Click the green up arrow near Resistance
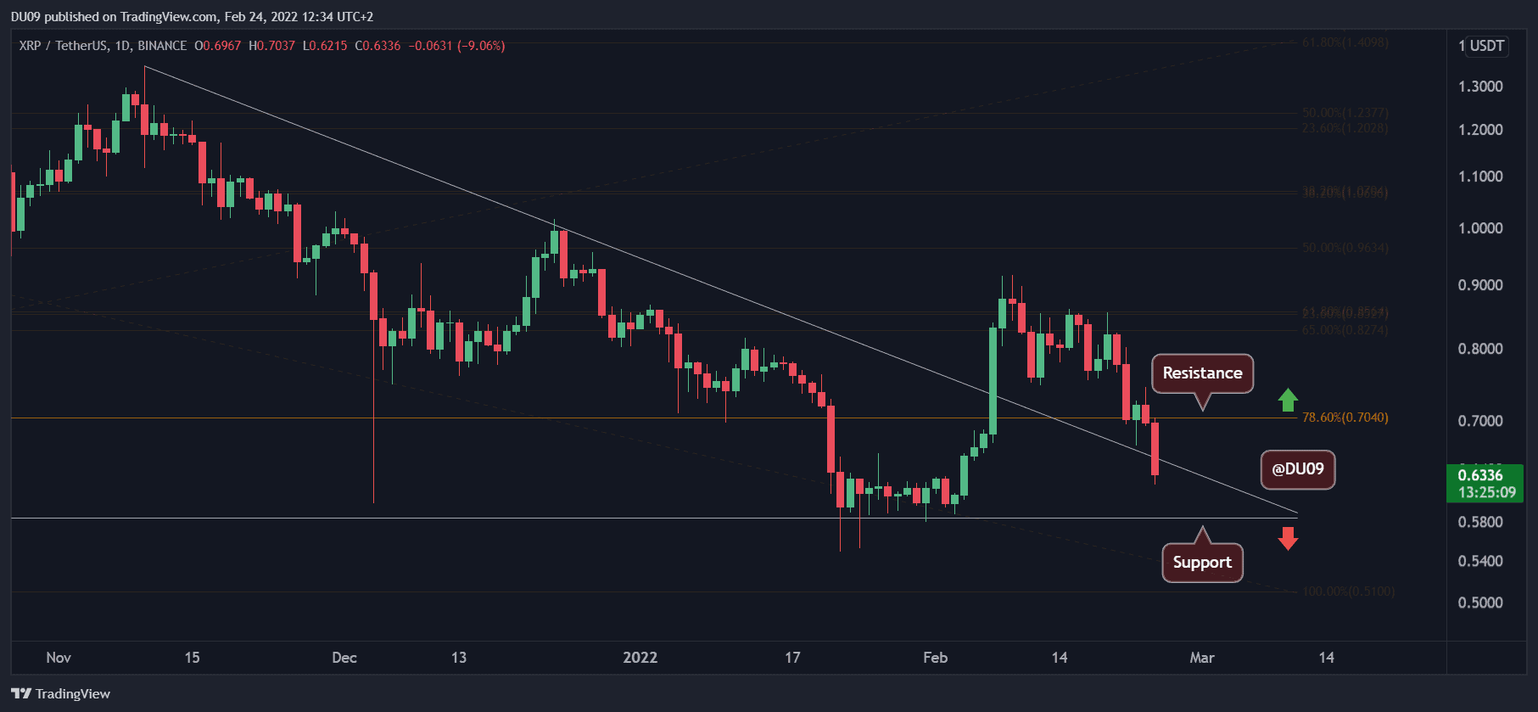 1288,400
